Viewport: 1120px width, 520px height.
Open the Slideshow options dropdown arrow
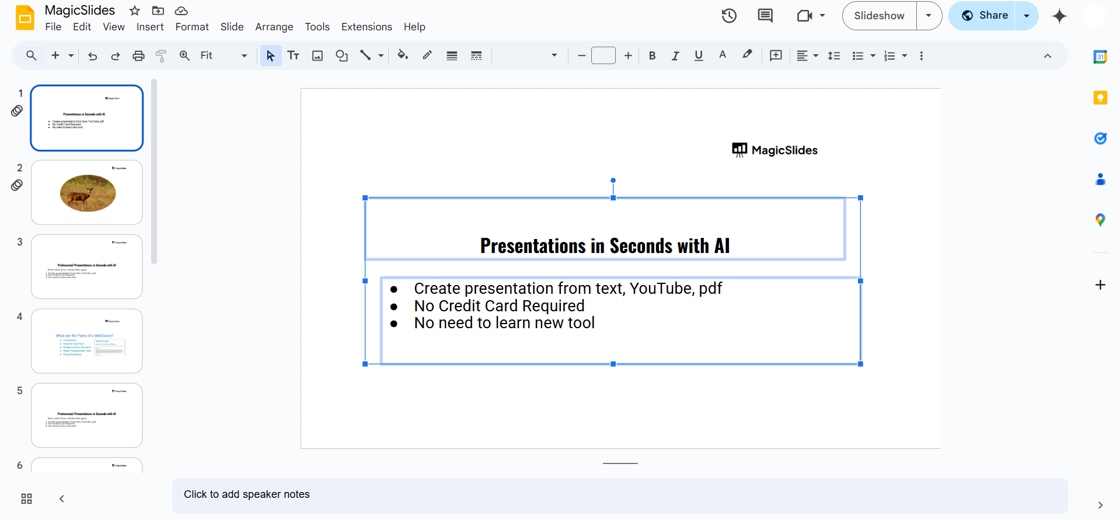pyautogui.click(x=929, y=16)
